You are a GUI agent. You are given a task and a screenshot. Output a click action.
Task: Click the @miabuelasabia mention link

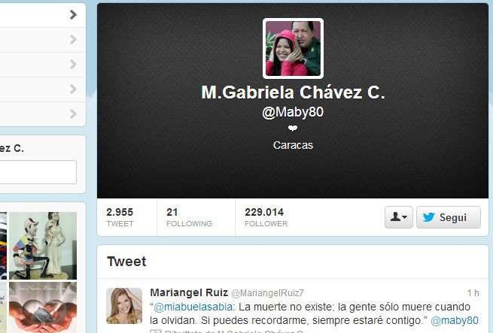click(193, 307)
